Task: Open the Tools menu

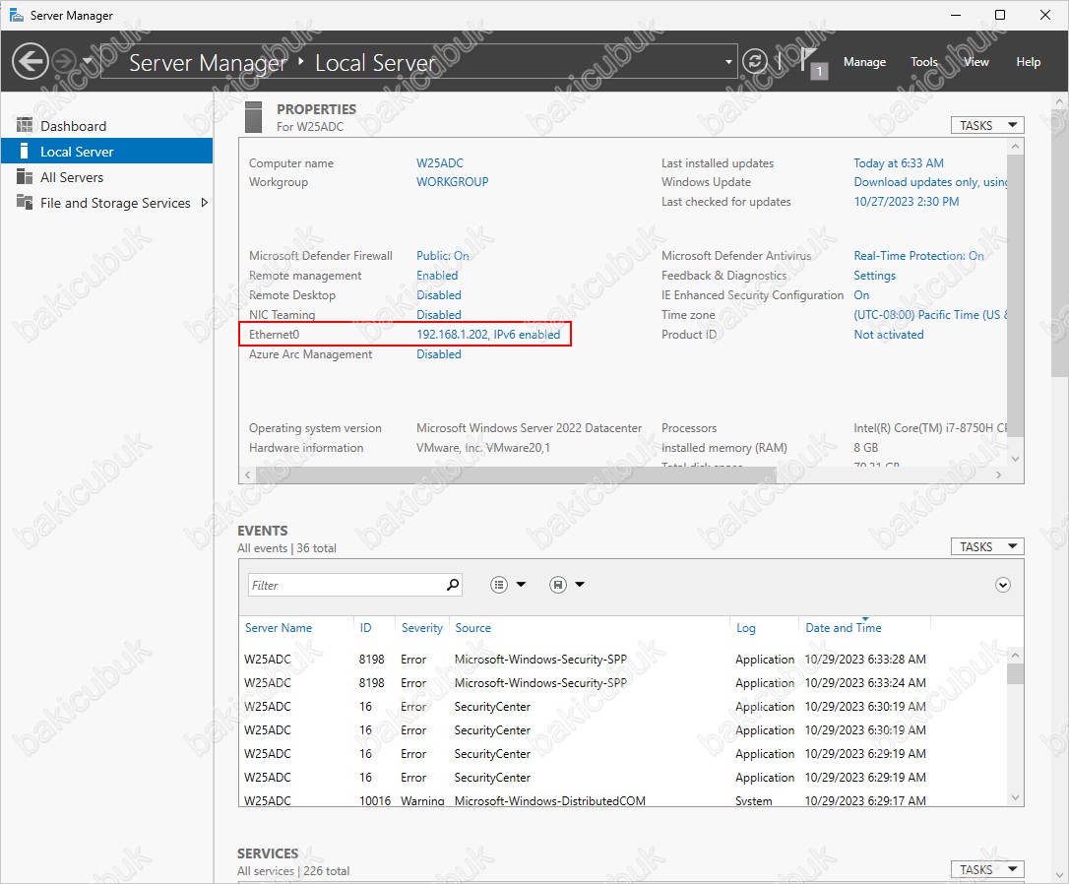Action: click(x=923, y=62)
